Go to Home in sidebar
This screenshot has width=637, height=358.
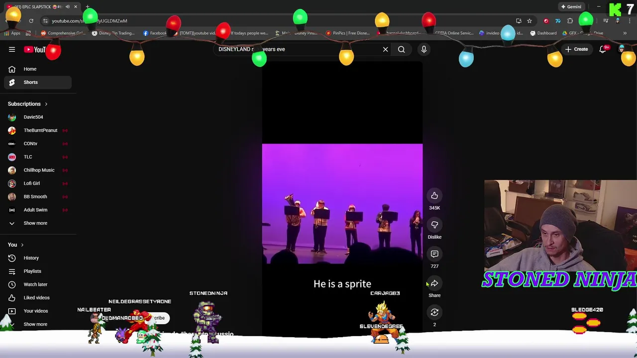tap(37, 69)
